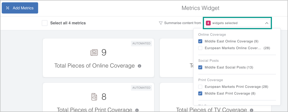Click the Add Metrics button
288x112 pixels.
[20, 8]
